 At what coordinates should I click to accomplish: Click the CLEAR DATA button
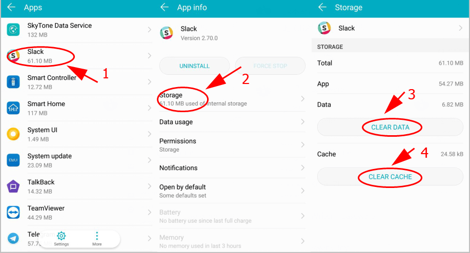390,127
